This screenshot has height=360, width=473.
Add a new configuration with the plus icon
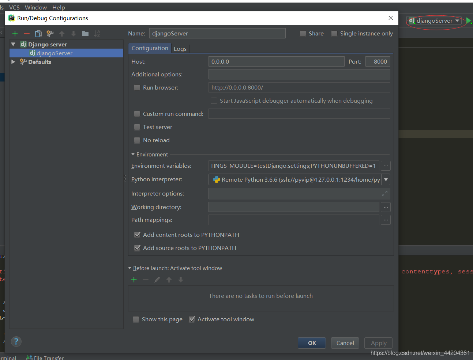click(x=15, y=34)
